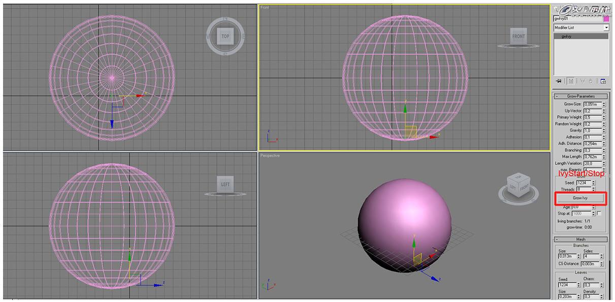
Task: Click the Grow-Size spinner arrows
Action: pos(604,104)
